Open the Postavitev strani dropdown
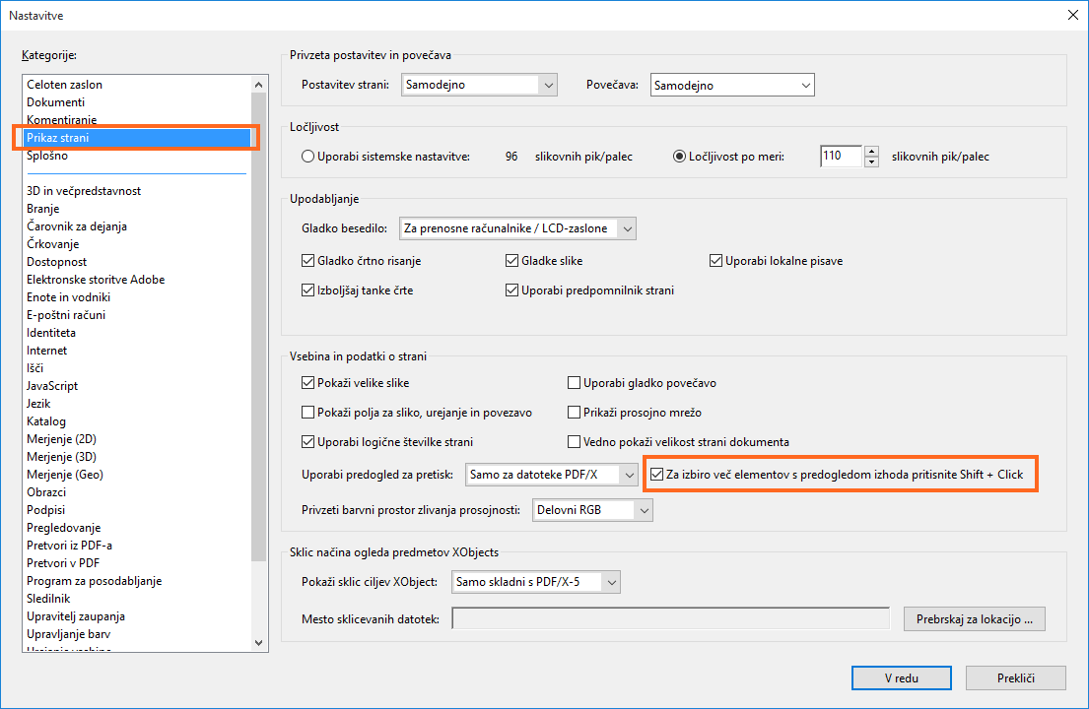Screen dimensions: 1089x709 (x=479, y=85)
